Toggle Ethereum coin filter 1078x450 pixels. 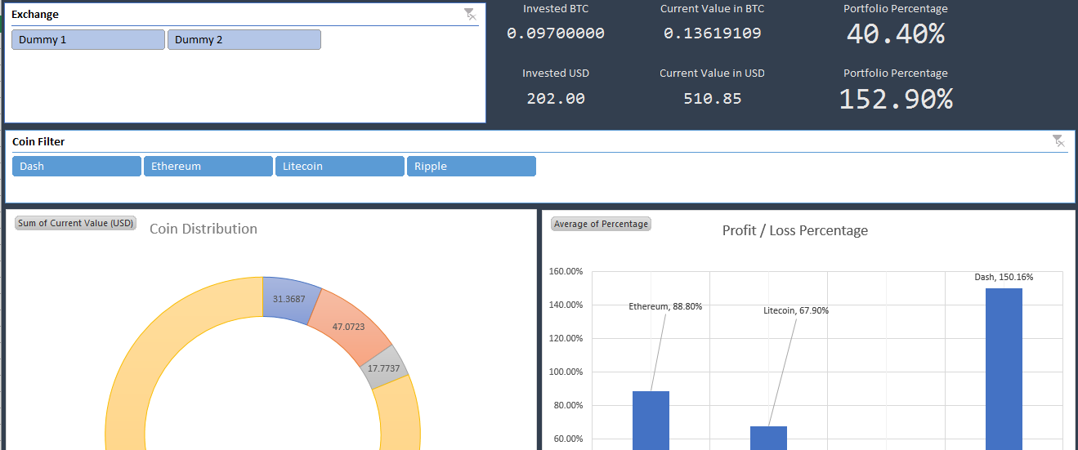click(x=208, y=167)
